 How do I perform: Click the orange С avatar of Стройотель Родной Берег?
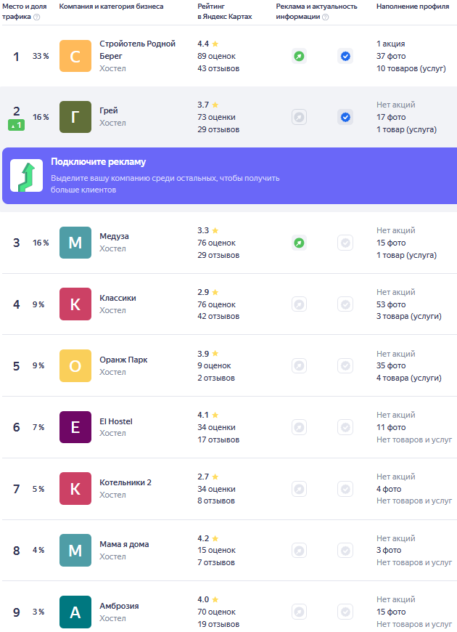click(x=75, y=56)
